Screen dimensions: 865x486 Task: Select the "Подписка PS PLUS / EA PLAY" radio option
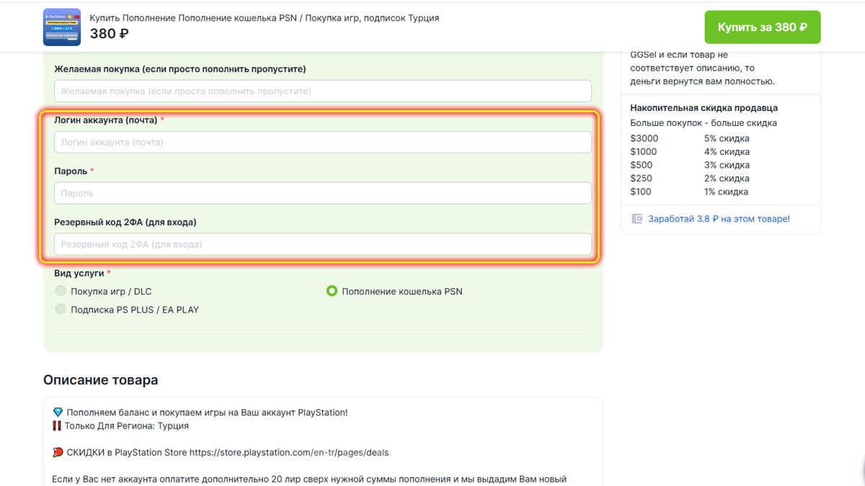(x=61, y=310)
